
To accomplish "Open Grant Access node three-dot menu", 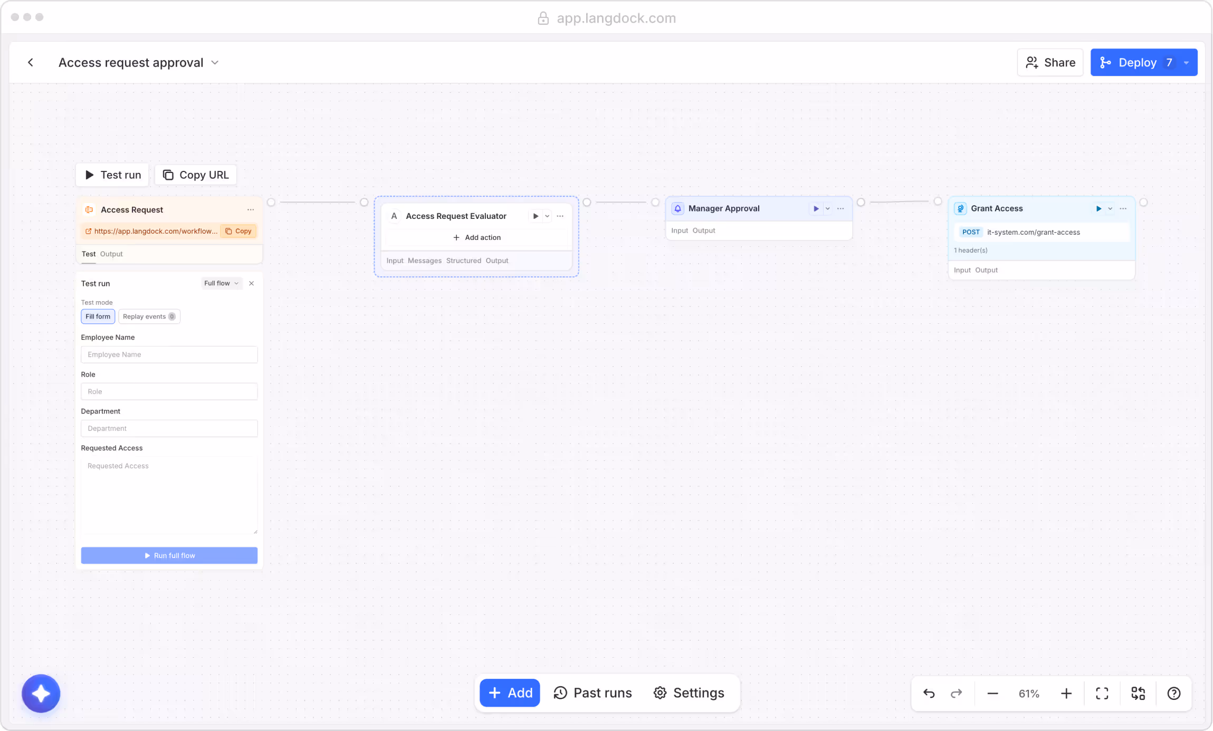I will coord(1123,209).
